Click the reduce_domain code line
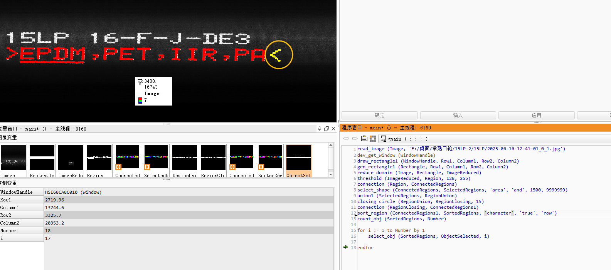The height and width of the screenshot is (270, 611). coord(419,173)
